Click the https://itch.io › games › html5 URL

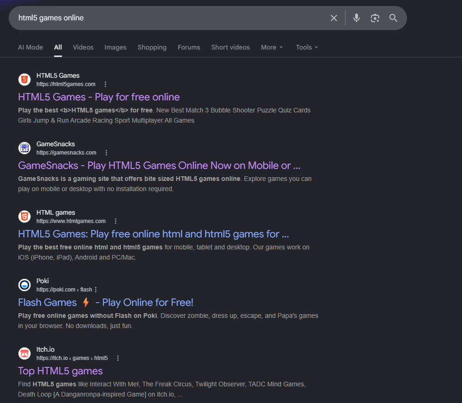coord(72,358)
